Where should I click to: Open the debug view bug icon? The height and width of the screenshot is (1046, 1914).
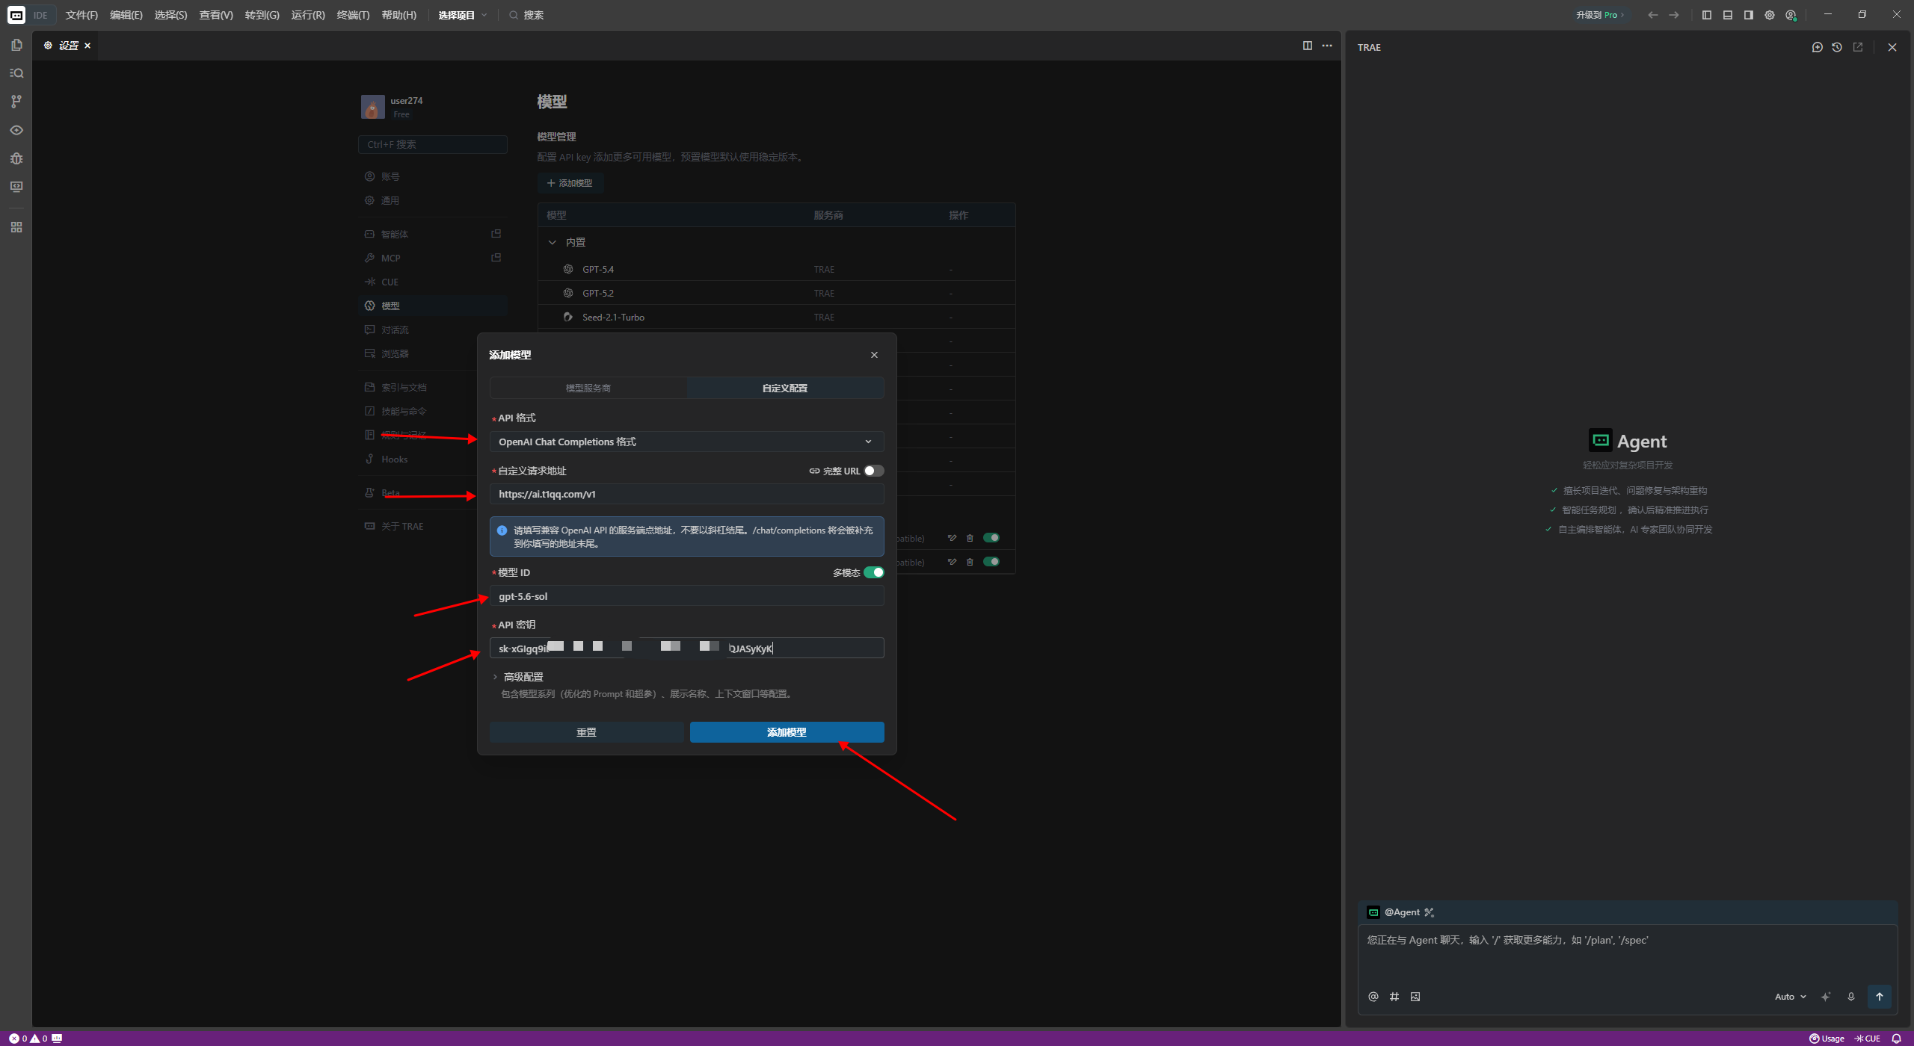point(16,158)
